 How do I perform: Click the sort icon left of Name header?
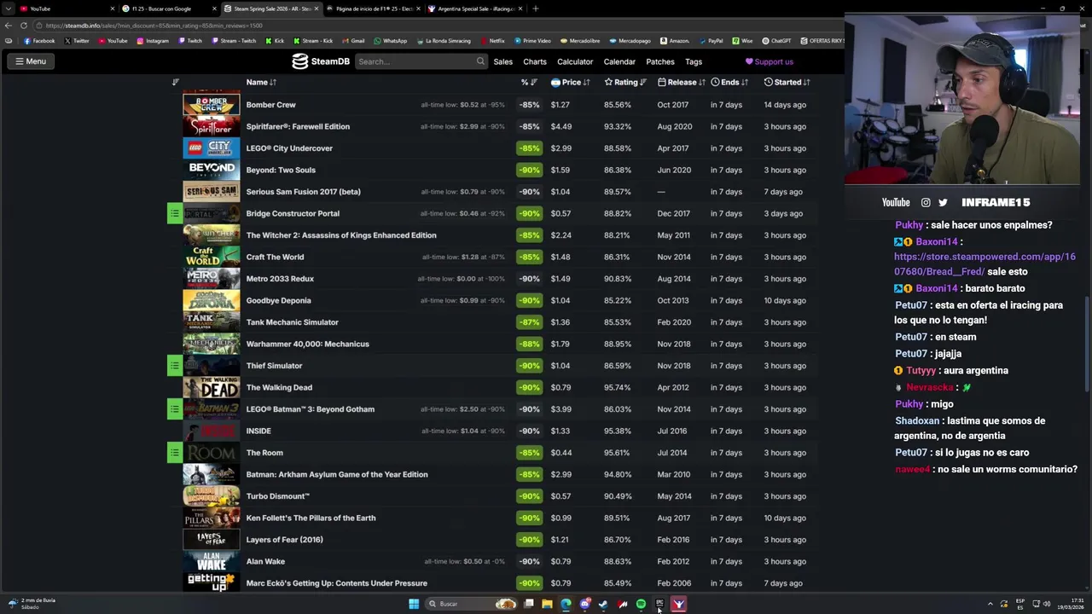[176, 82]
